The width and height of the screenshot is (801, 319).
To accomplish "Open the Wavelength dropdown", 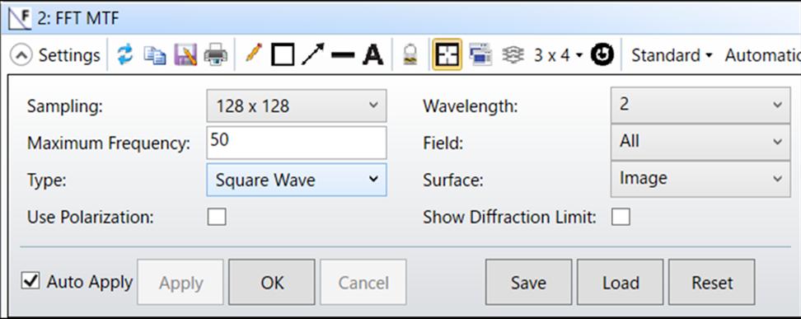I will (700, 105).
